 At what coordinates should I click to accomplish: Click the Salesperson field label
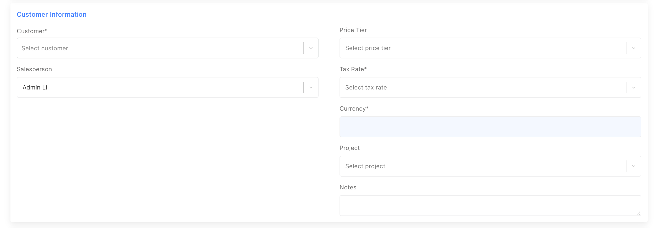(x=34, y=69)
